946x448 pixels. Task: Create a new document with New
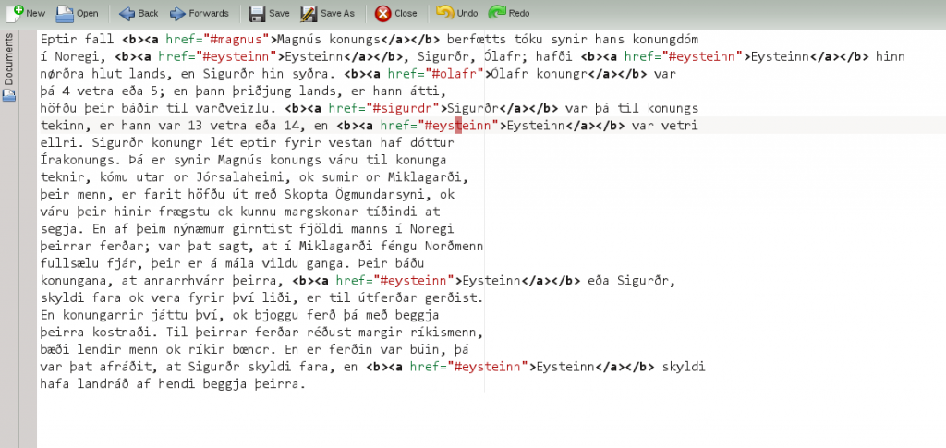pyautogui.click(x=25, y=13)
